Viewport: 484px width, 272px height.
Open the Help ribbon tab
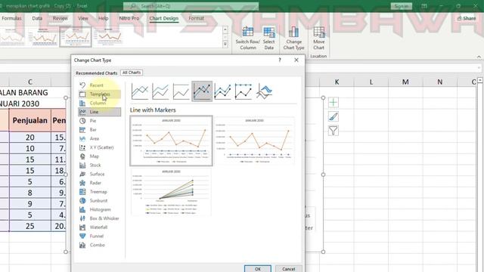pyautogui.click(x=103, y=18)
